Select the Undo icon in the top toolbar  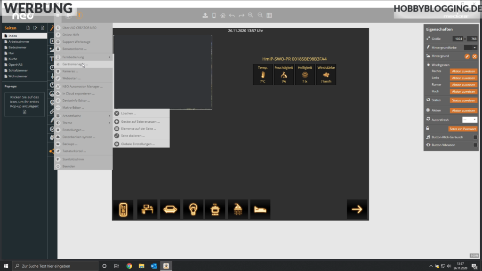232,15
